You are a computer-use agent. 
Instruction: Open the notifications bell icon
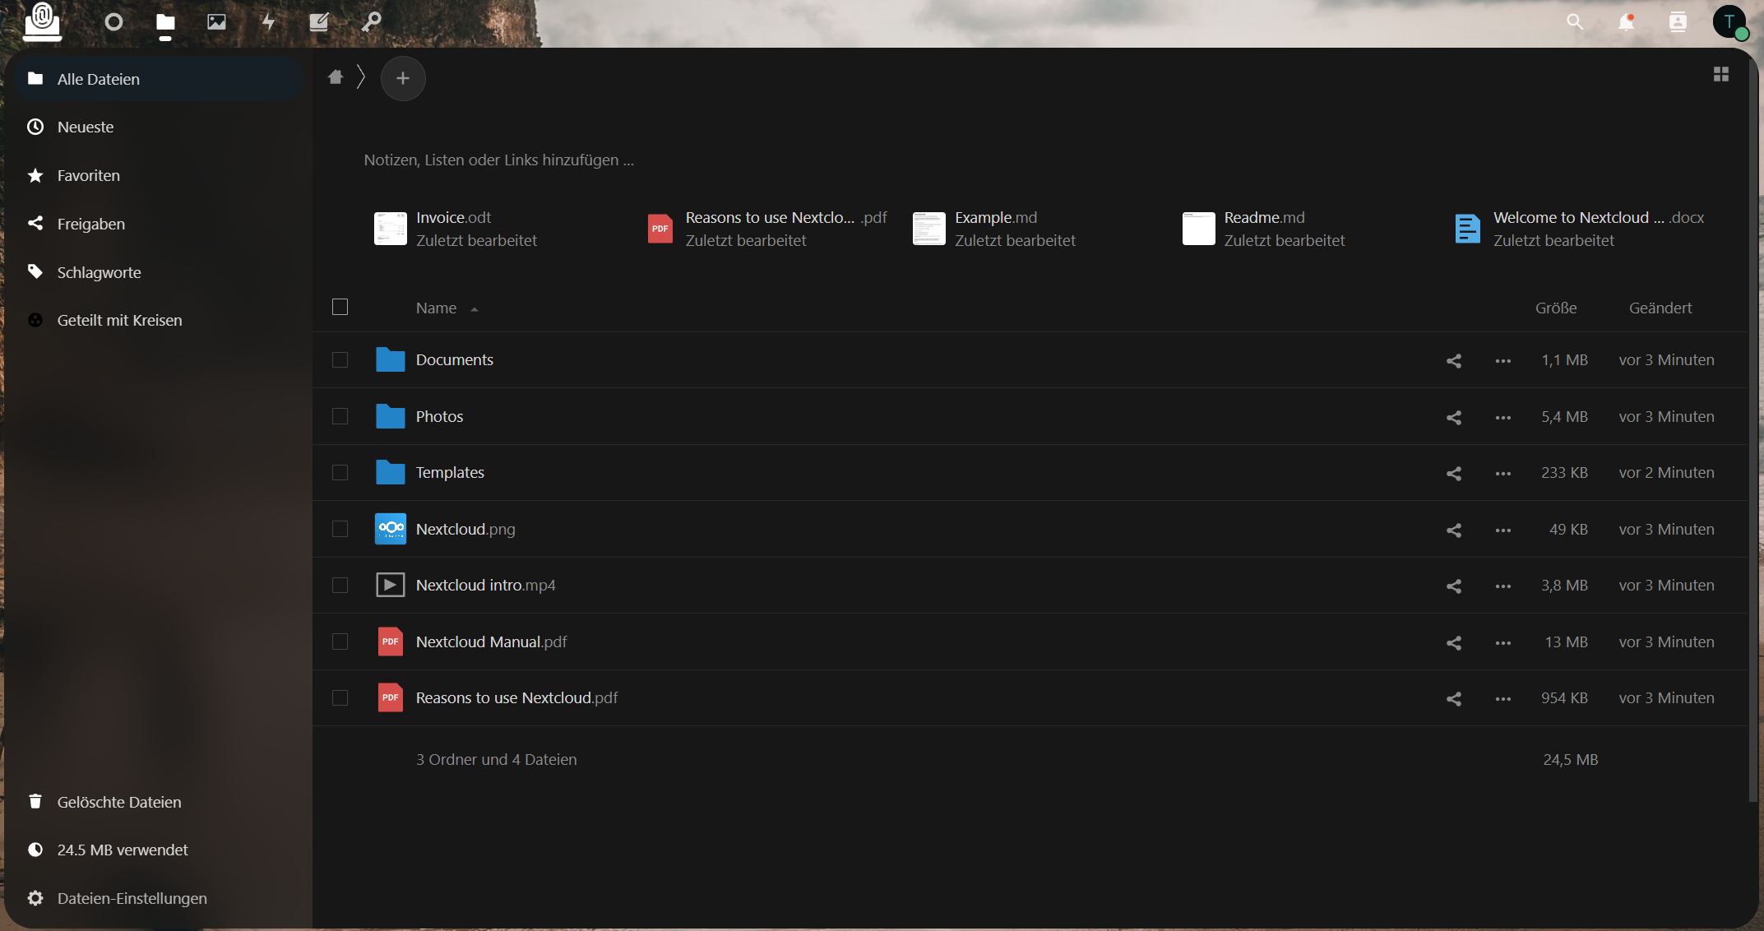tap(1626, 22)
